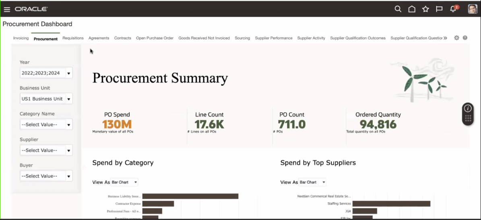Select the Procurement tab
This screenshot has width=481, height=220.
coord(46,39)
